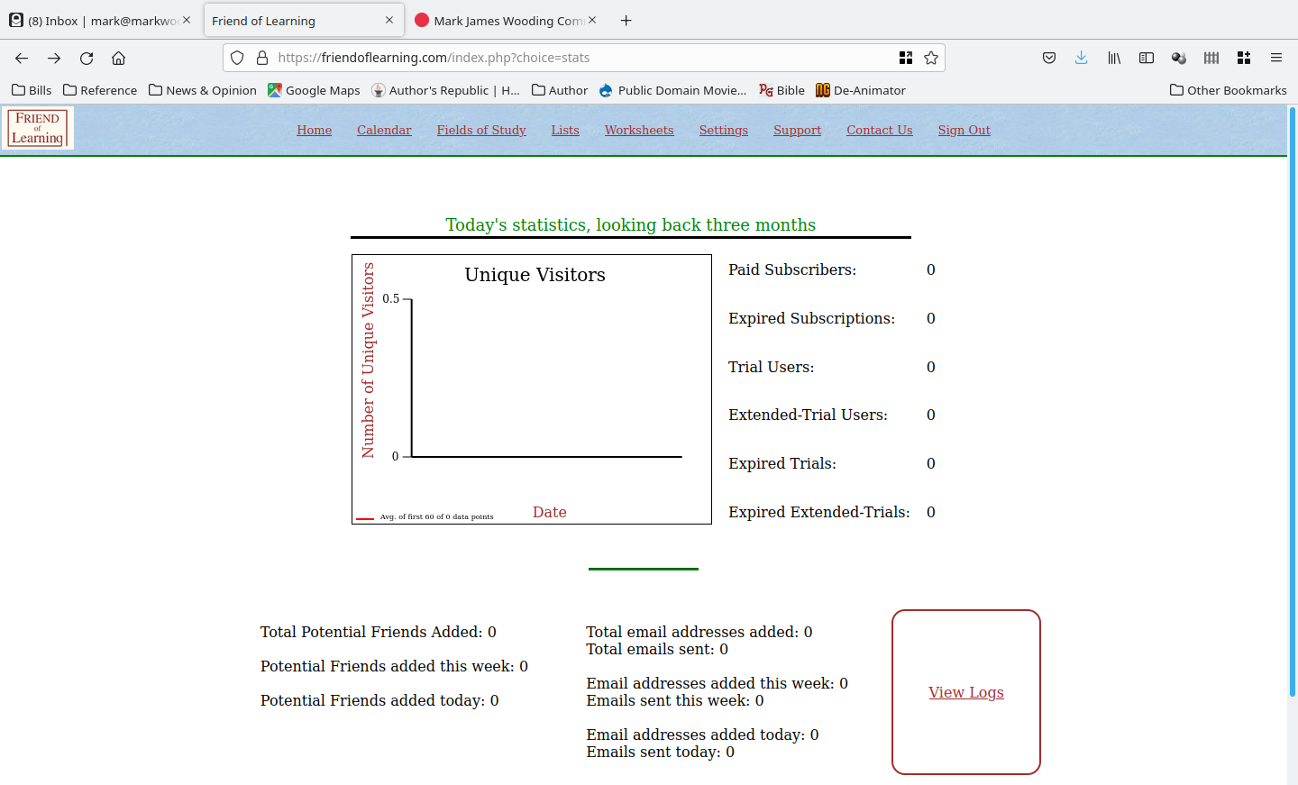Go forward one page
Viewport: 1298px width, 785px height.
(54, 58)
